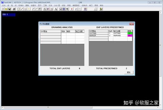Click the New file icon in toolbar
The width and height of the screenshot is (163, 110).
click(3, 9)
